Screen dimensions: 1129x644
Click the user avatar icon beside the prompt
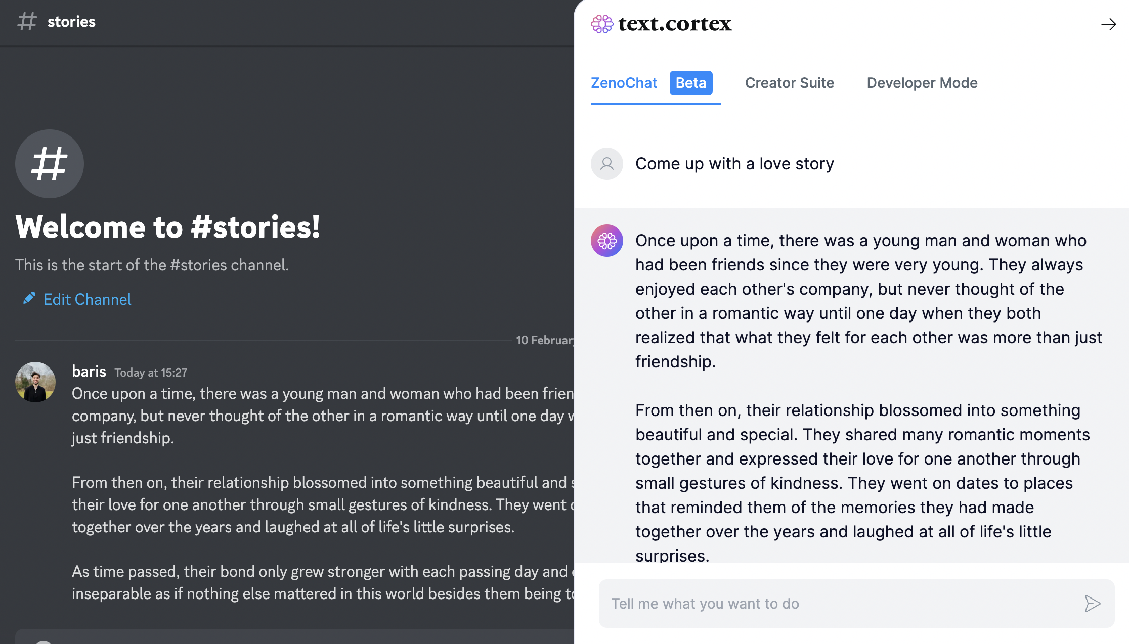click(x=606, y=164)
